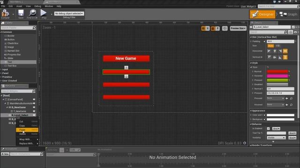Viewport: 300px width, 168px height.
Task: Choose Delete in context menu
Action: coord(27,134)
